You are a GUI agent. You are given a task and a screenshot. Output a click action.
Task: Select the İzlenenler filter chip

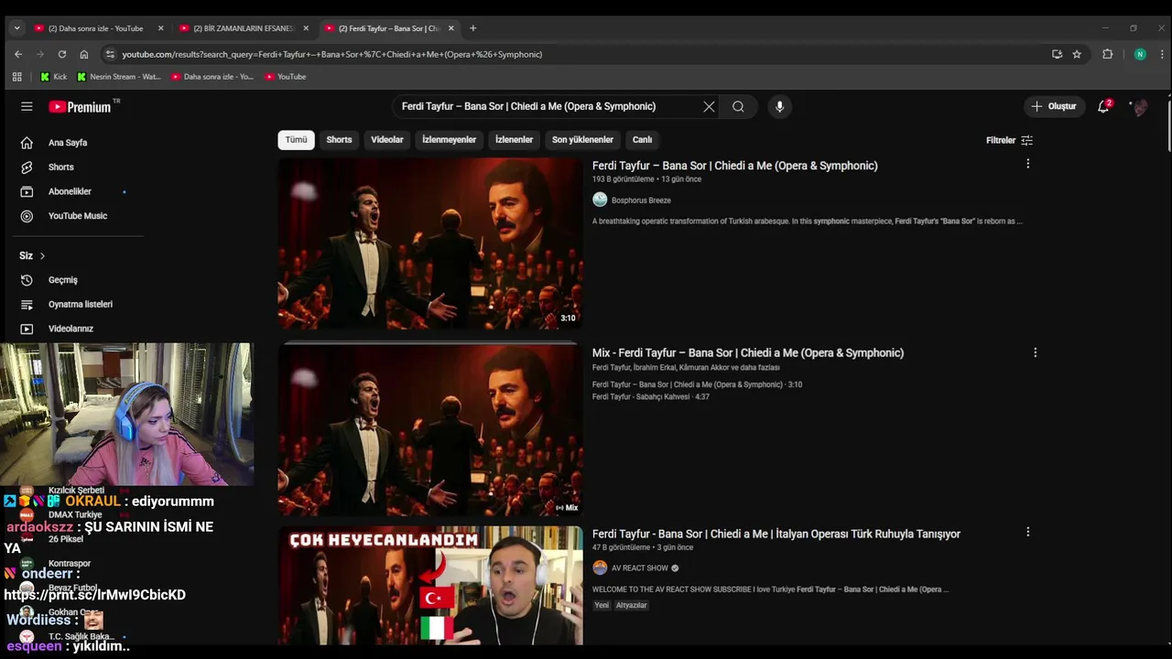[x=514, y=140]
